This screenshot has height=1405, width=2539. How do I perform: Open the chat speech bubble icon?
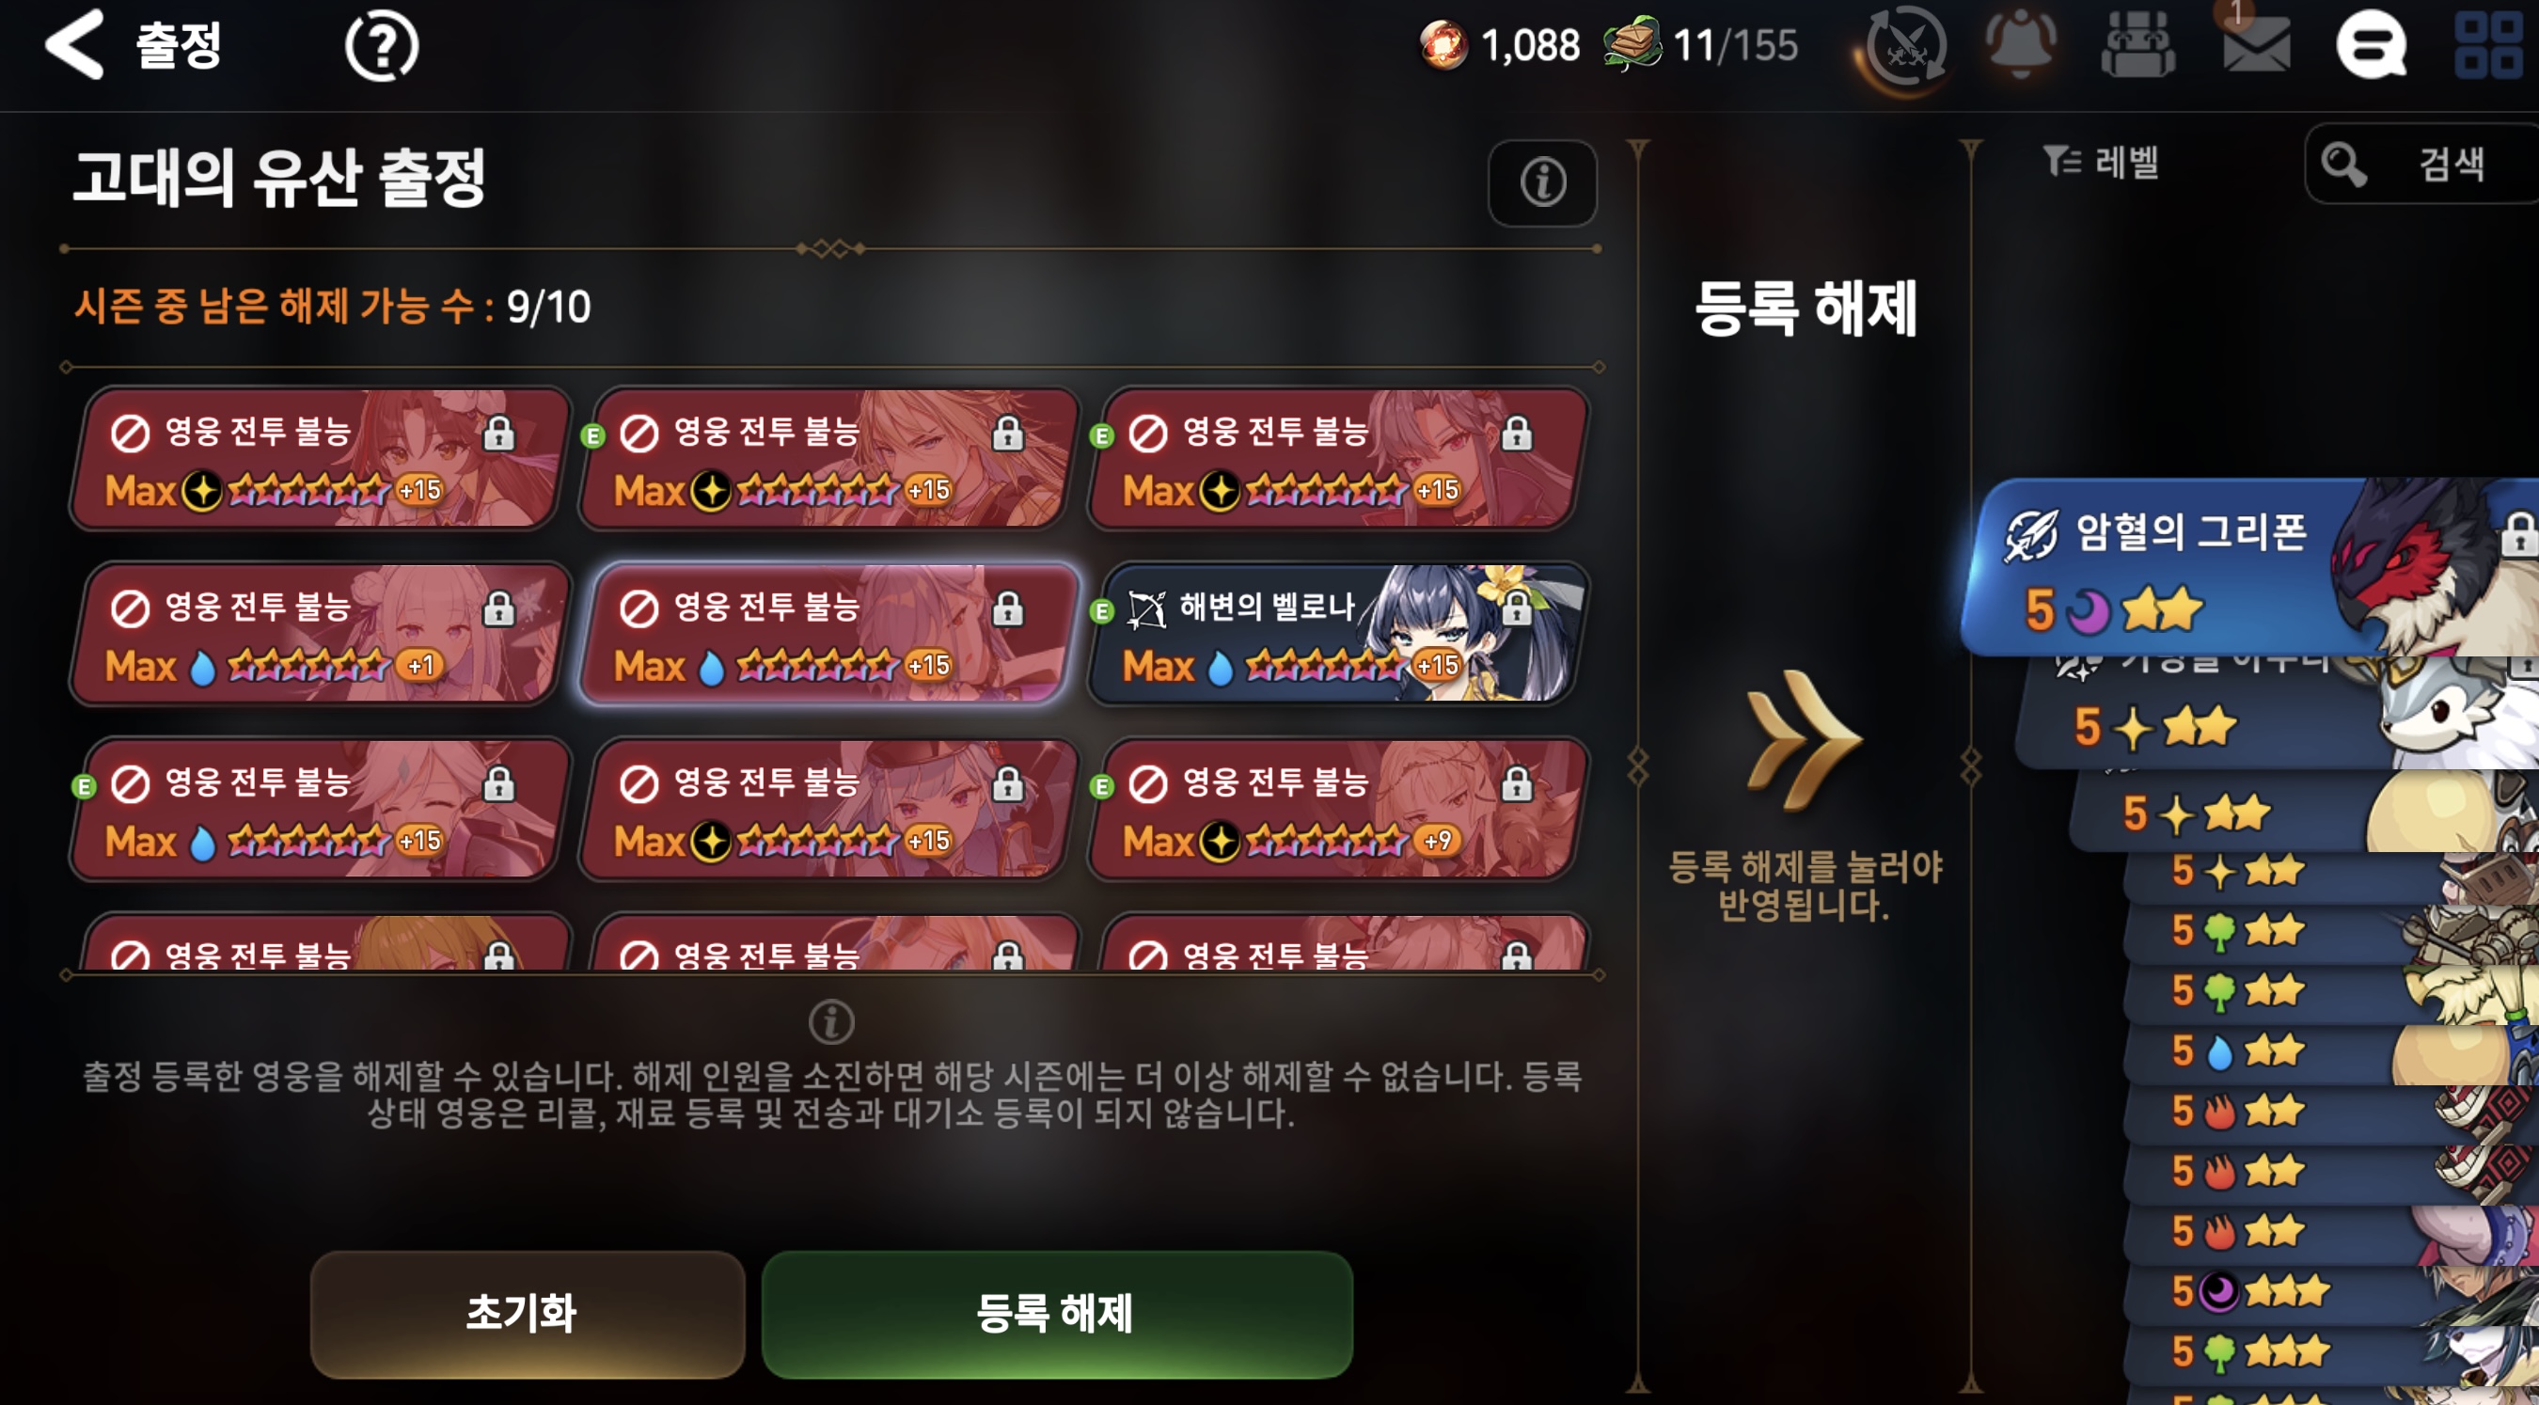2372,44
